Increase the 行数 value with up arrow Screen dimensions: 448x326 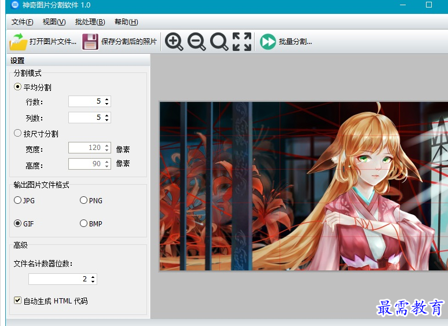(x=107, y=99)
